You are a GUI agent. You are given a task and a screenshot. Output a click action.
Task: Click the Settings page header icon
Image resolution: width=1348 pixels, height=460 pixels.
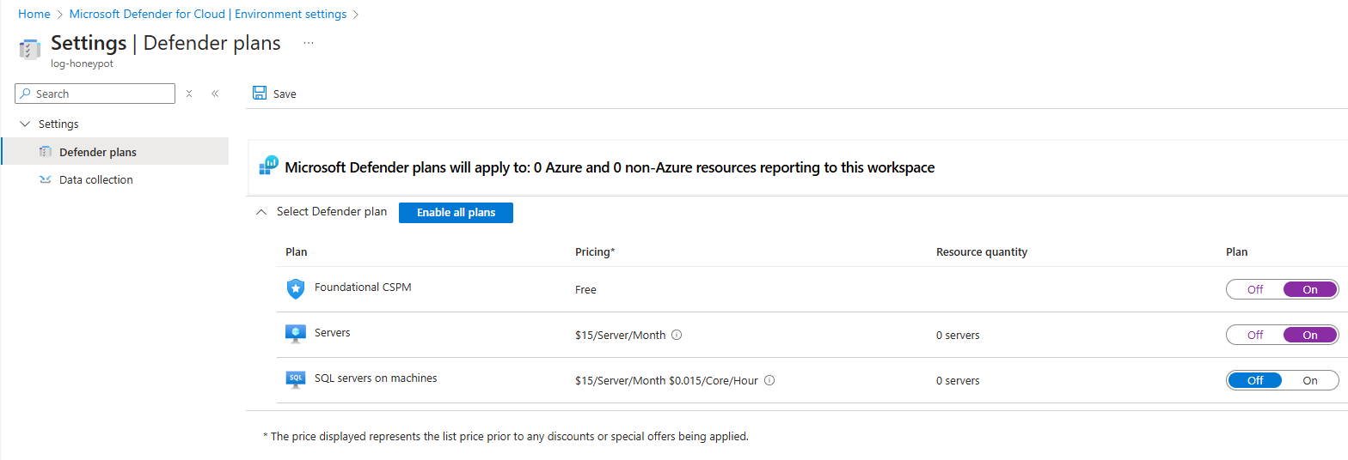tap(29, 49)
